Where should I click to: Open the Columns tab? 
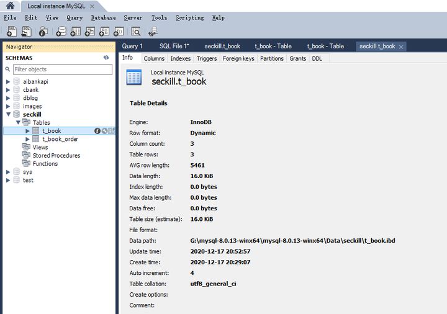point(154,58)
